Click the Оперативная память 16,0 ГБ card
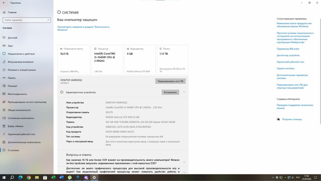Viewport: 321px width, 181px height. [x=74, y=60]
